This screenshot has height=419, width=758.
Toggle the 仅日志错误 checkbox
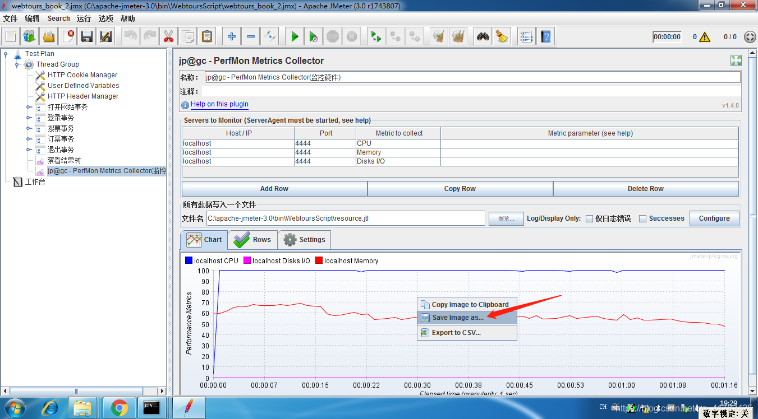click(x=590, y=218)
